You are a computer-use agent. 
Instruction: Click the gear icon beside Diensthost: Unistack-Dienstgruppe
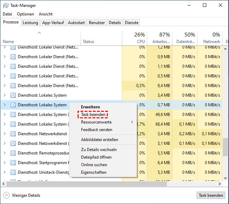click(13, 172)
